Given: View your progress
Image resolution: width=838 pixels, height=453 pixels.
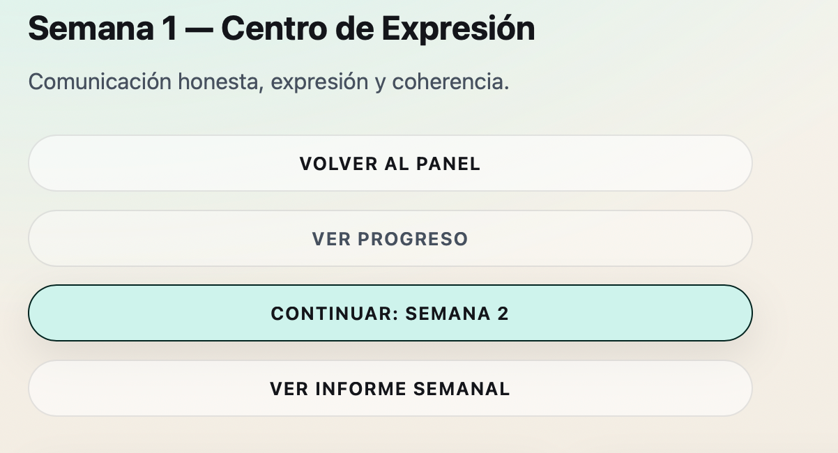Looking at the screenshot, I should [x=390, y=239].
